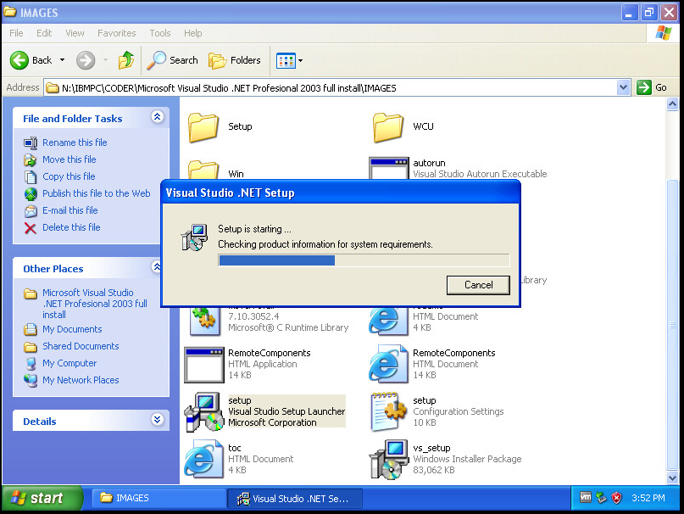Open the Search toolbar button
This screenshot has height=514, width=684.
pos(172,60)
